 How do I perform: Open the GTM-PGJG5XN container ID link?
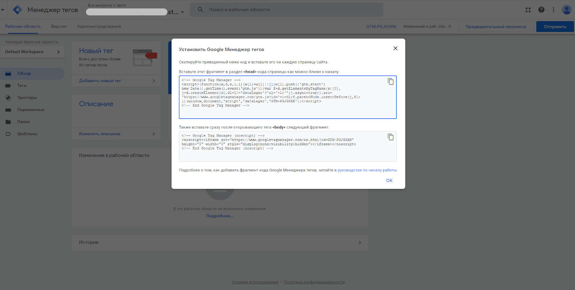tap(381, 27)
